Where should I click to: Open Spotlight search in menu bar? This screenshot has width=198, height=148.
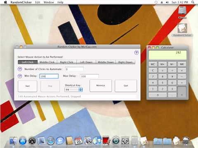(x=193, y=2)
